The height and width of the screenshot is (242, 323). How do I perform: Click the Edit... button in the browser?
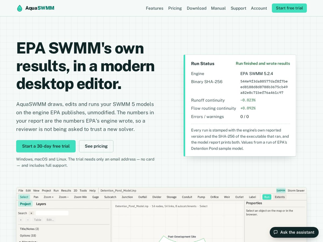pyautogui.click(x=50, y=220)
